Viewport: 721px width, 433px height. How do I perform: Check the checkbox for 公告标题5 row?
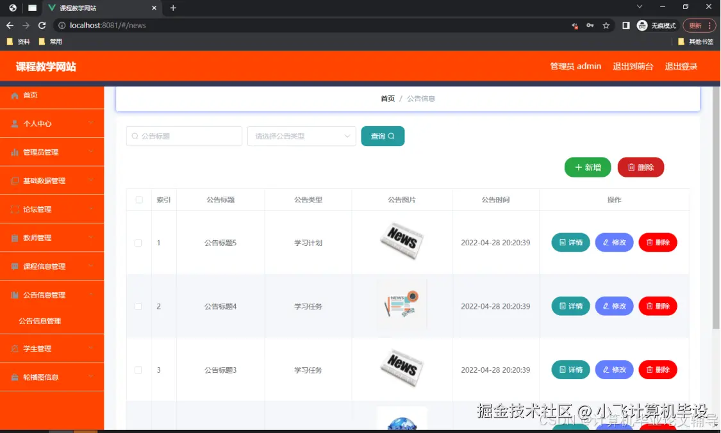coord(138,243)
